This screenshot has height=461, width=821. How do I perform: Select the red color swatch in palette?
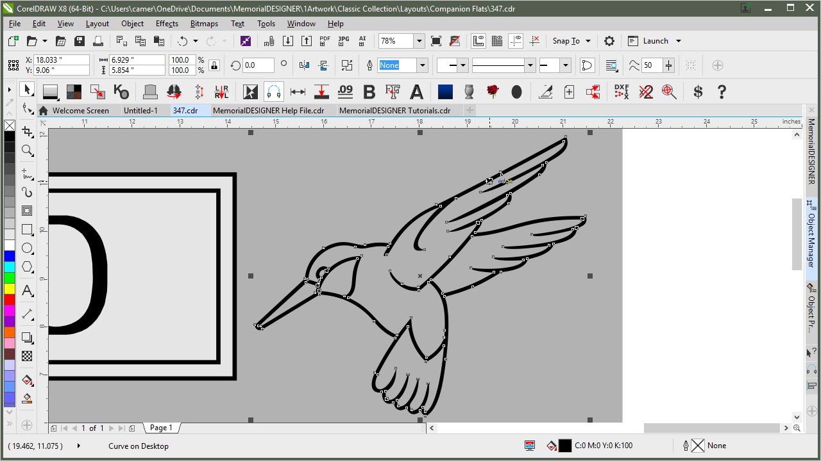click(10, 299)
